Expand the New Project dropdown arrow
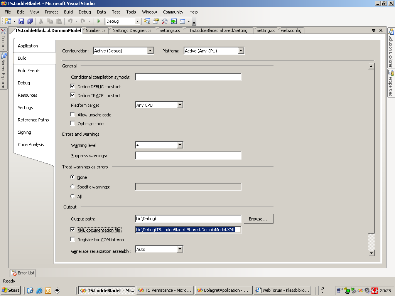Screen dimensions: 395x296 [x=14, y=22]
